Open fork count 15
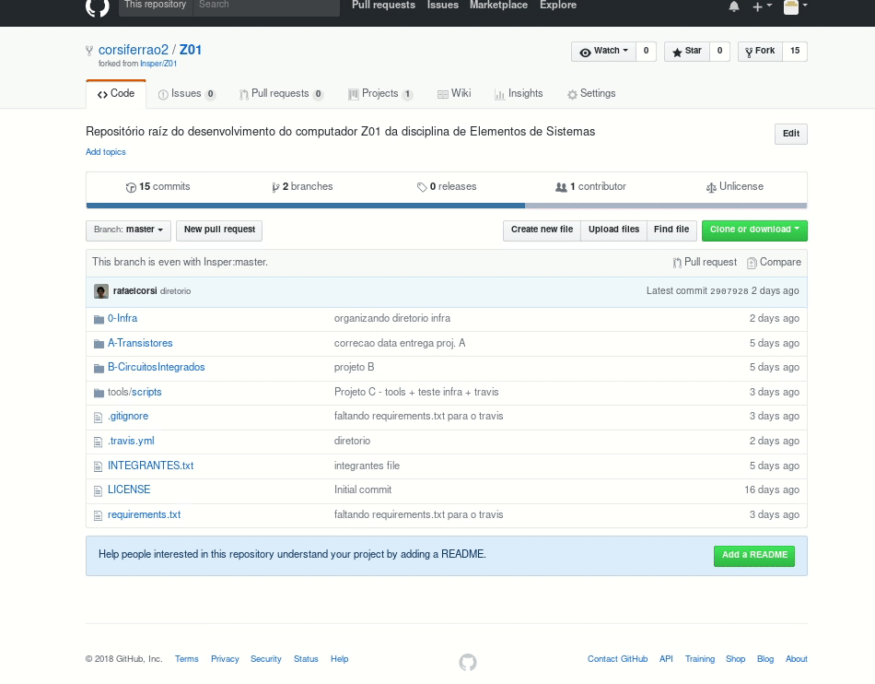This screenshot has width=875, height=684. [795, 52]
